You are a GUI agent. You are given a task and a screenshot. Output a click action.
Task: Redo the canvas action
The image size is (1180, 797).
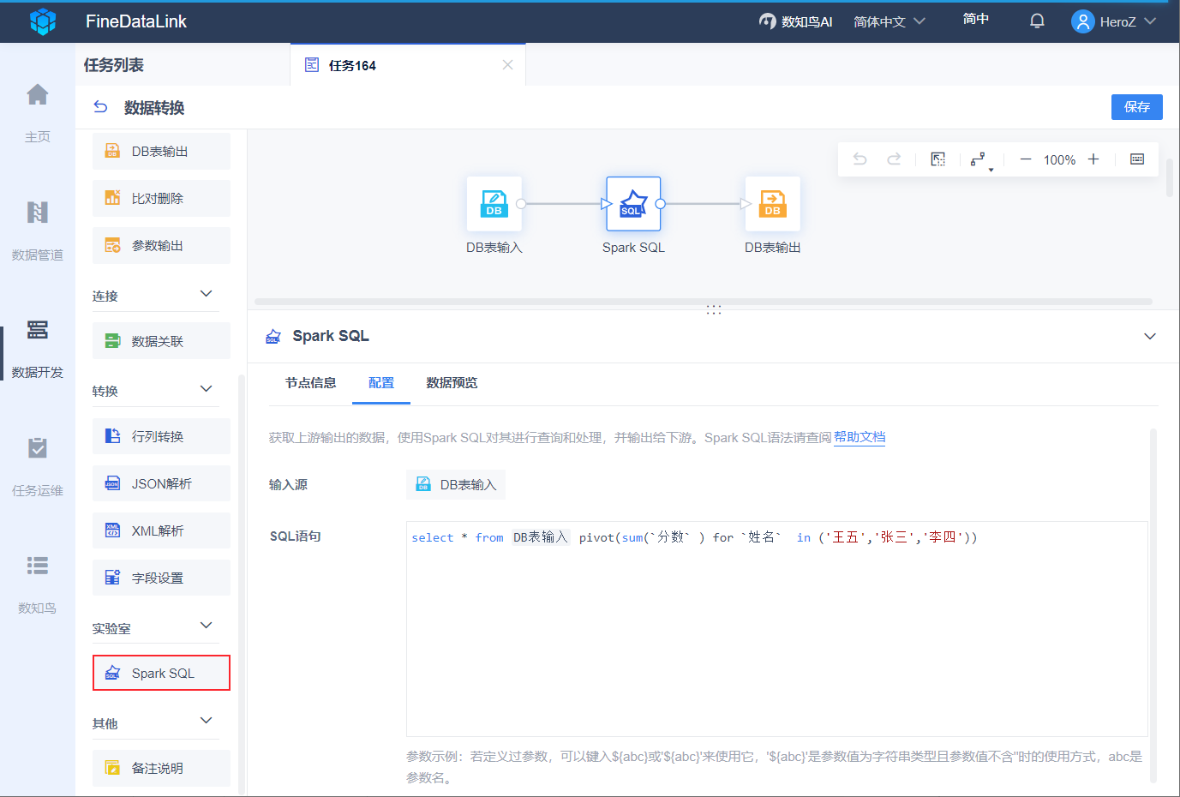(x=894, y=159)
